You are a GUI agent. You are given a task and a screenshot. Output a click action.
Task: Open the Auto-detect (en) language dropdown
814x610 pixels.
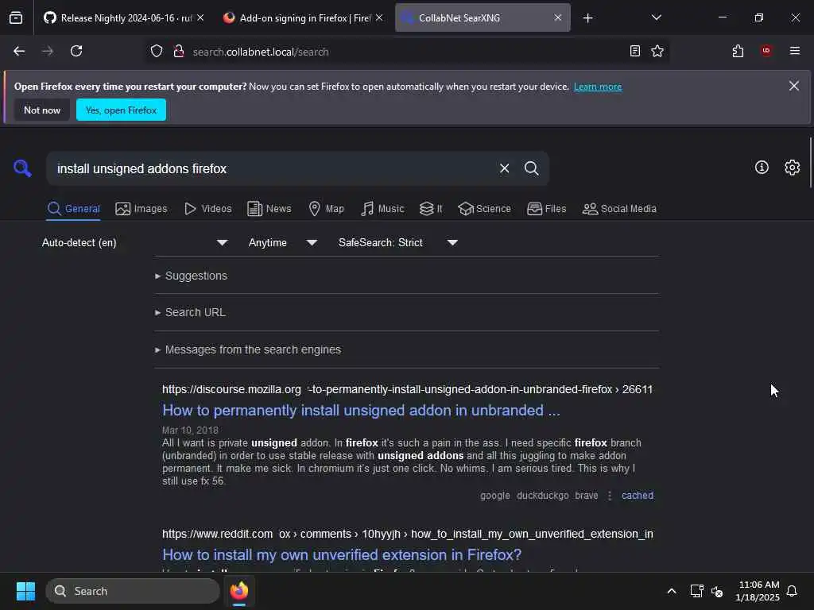pos(134,243)
